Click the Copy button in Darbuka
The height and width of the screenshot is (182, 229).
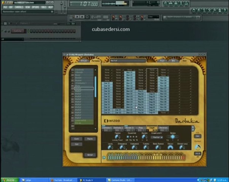[77, 139]
